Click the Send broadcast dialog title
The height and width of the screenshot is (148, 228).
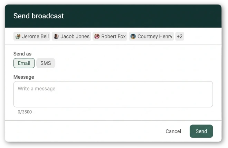[39, 16]
